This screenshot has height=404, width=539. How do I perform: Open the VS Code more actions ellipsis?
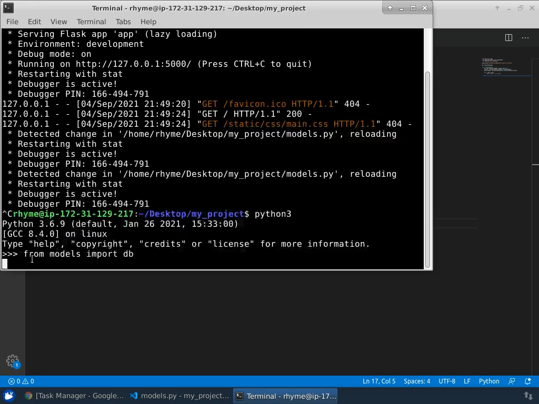tap(525, 38)
